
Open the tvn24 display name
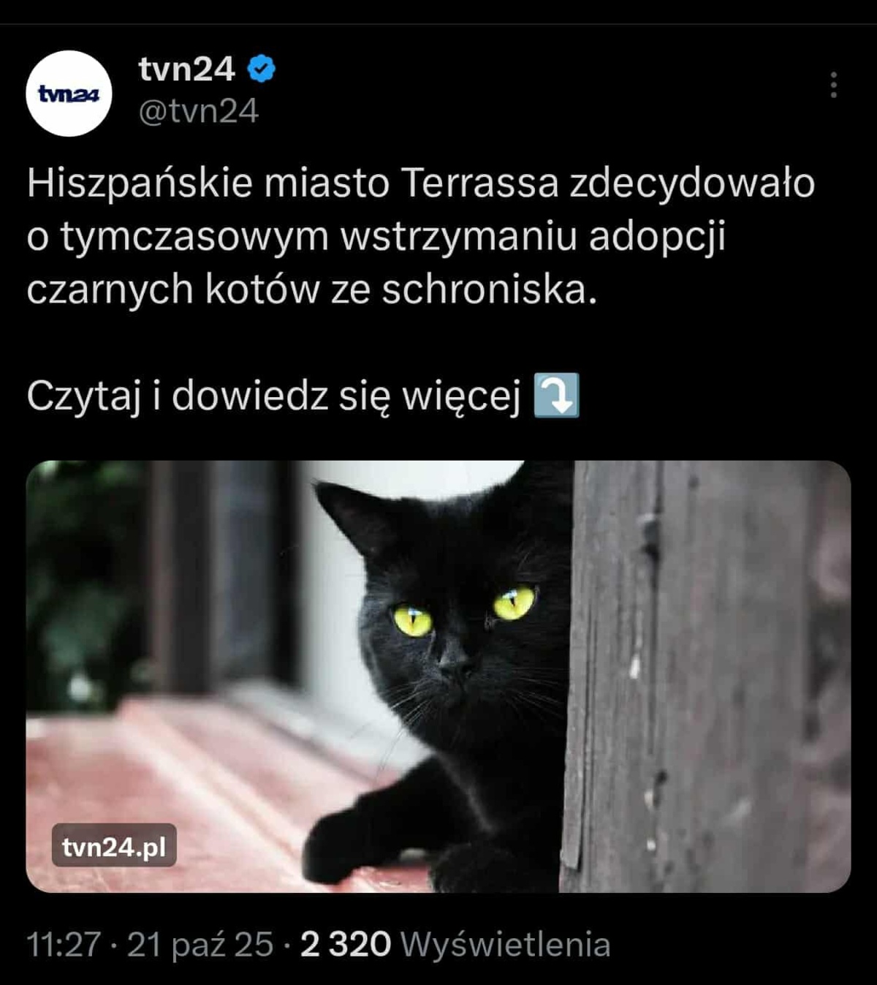(187, 69)
